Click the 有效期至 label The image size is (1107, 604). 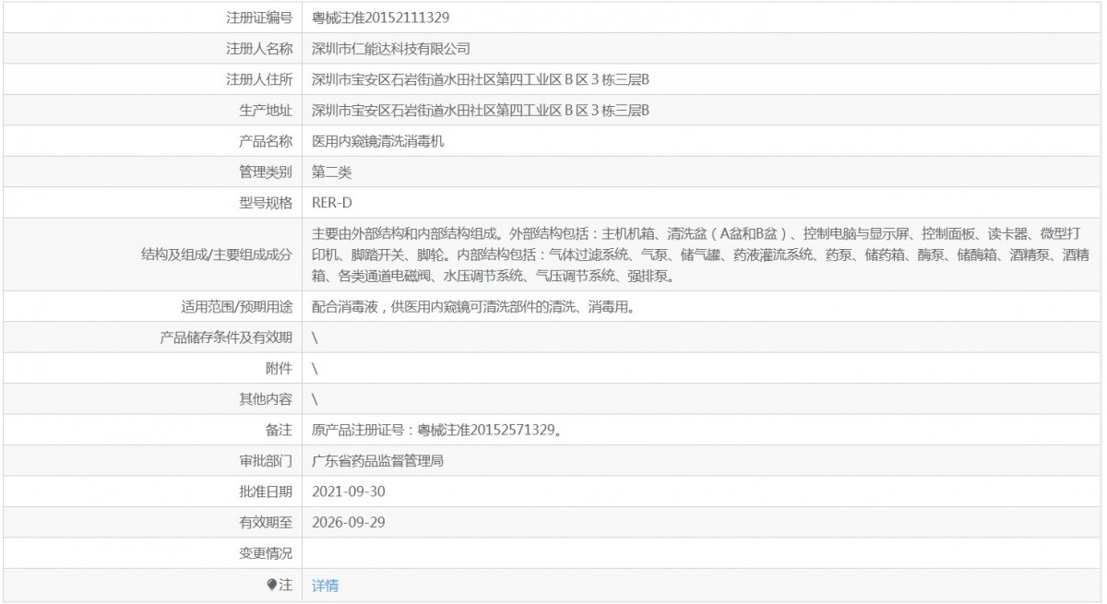coord(266,523)
